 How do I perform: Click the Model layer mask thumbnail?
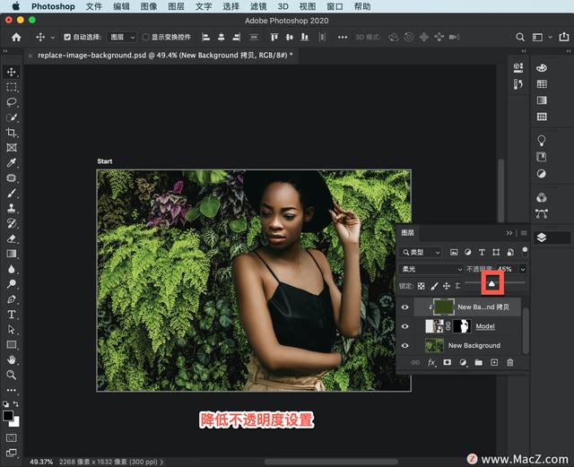462,326
